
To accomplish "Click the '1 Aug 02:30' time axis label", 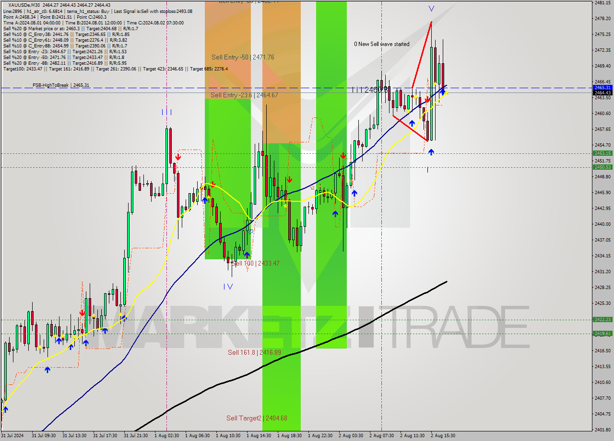I will 166,436.
